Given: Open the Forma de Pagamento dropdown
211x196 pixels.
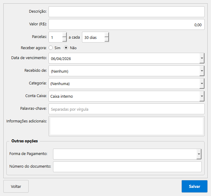Looking at the screenshot, I should click(x=199, y=154).
